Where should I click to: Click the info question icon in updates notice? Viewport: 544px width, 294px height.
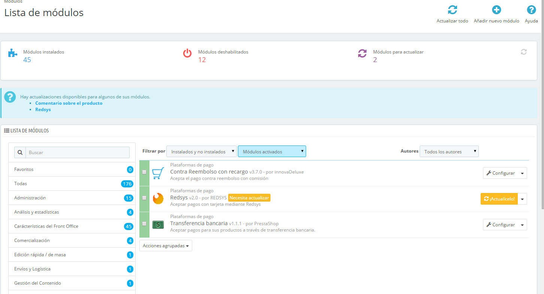pyautogui.click(x=10, y=97)
